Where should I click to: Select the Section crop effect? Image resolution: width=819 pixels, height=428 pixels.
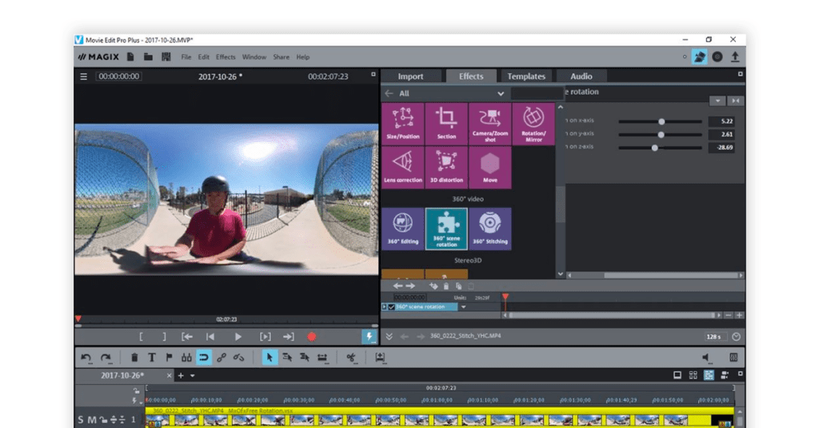pyautogui.click(x=446, y=124)
